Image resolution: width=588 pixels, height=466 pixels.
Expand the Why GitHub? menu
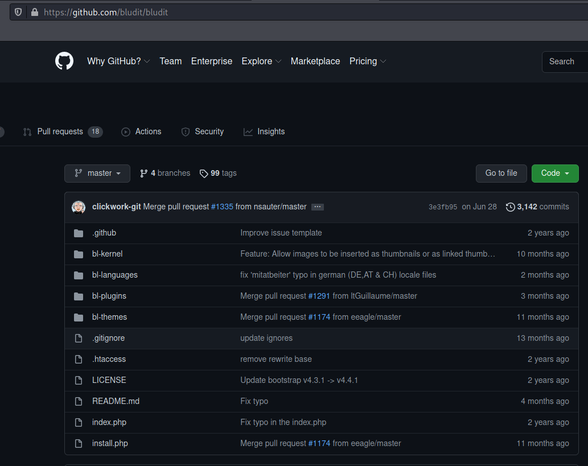(x=118, y=61)
